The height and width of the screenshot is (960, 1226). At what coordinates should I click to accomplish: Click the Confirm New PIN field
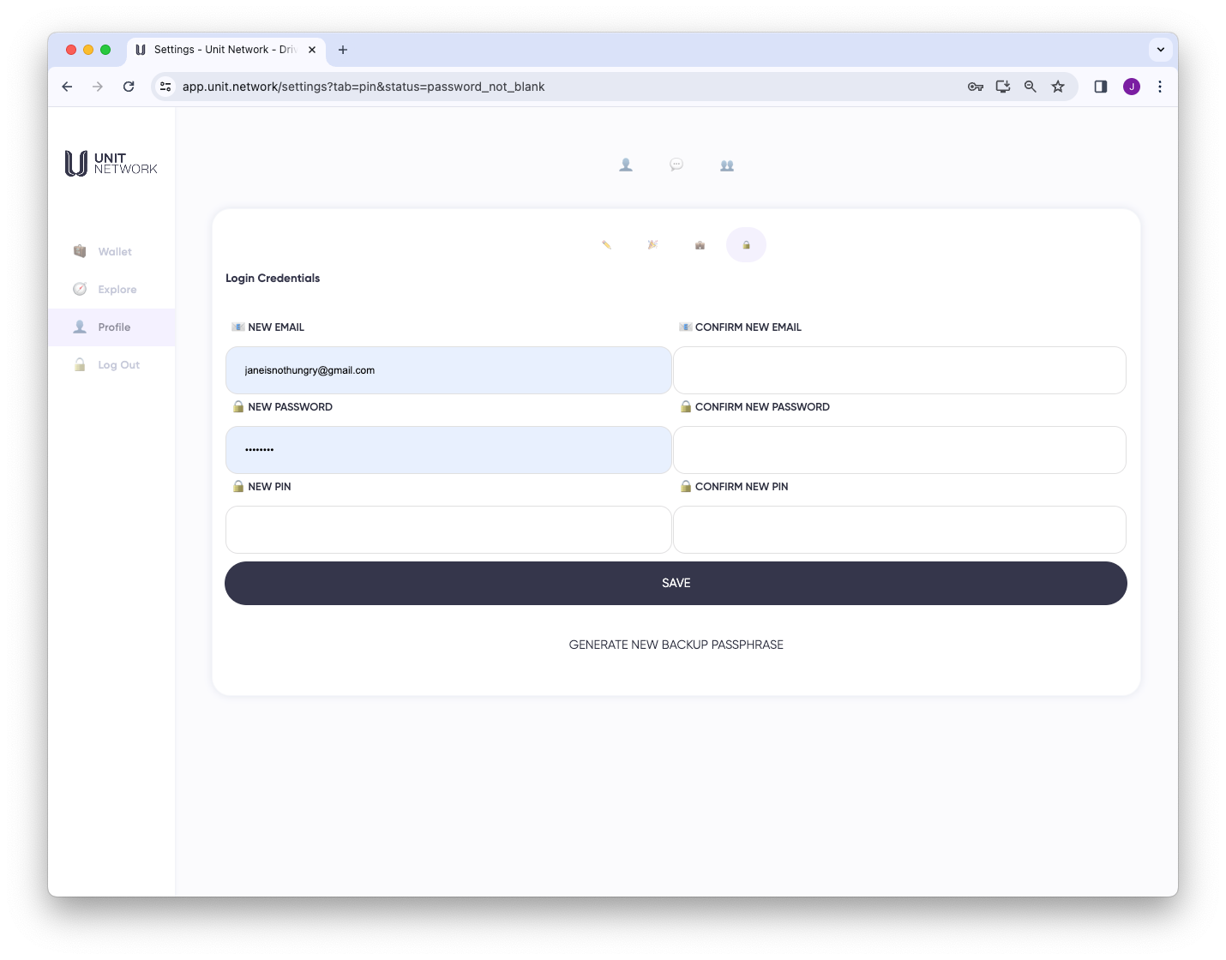click(x=899, y=530)
